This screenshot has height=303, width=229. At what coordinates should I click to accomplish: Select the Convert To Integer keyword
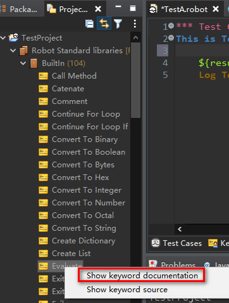(x=87, y=190)
